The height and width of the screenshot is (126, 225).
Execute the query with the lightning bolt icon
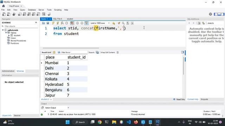click(53, 23)
